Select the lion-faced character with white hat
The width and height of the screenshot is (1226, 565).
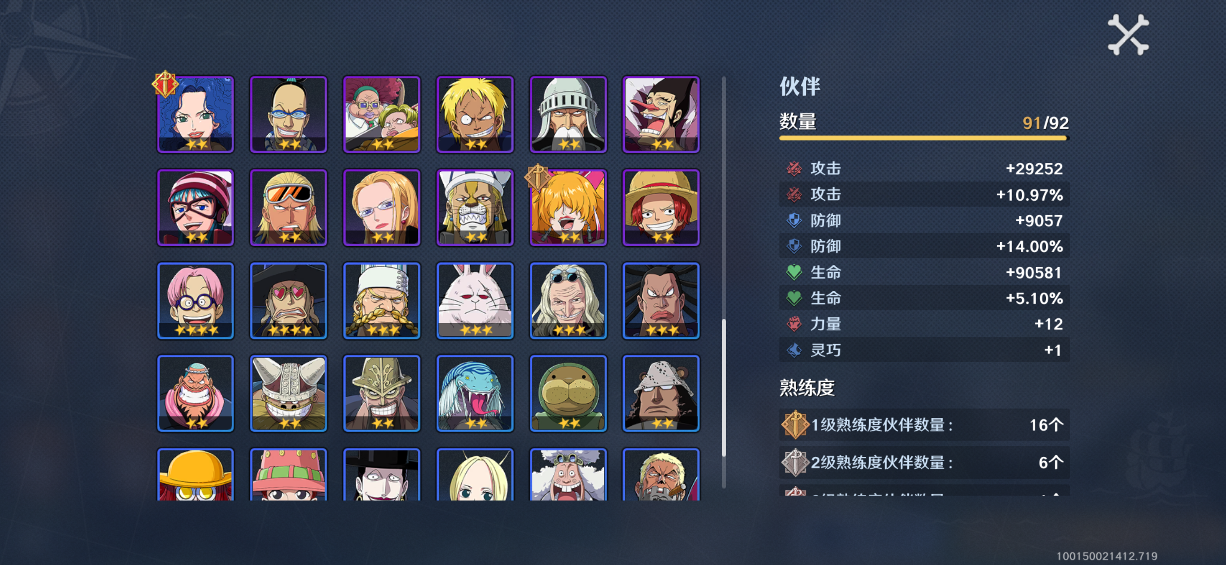[475, 207]
